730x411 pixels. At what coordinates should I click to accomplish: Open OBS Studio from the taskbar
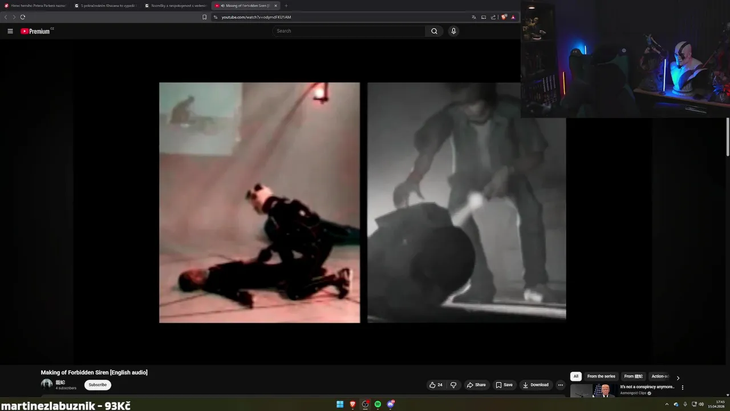[x=365, y=404]
